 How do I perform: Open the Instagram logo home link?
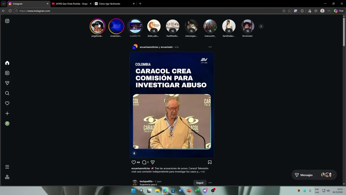7,21
